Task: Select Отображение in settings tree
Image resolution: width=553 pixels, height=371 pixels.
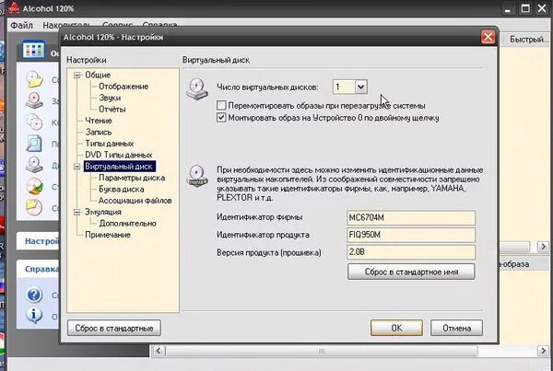Action: point(124,87)
